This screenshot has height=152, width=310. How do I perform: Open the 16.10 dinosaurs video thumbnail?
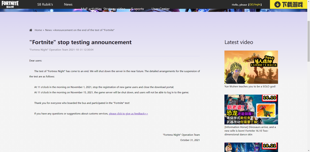251,109
